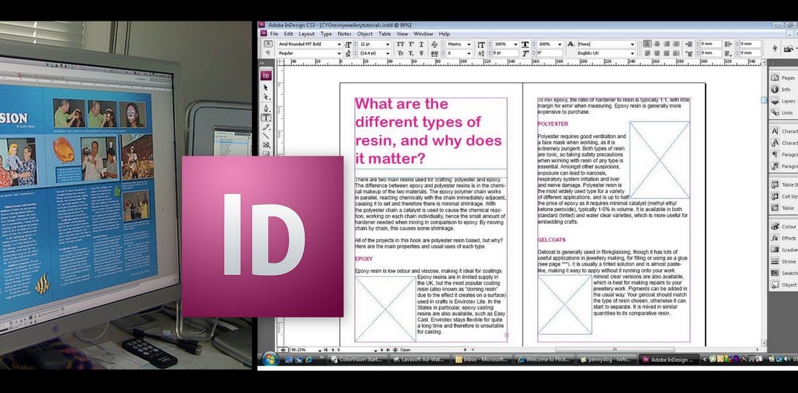Viewport: 798px width, 393px height.
Task: Open the Table Styles panel
Action: click(783, 185)
